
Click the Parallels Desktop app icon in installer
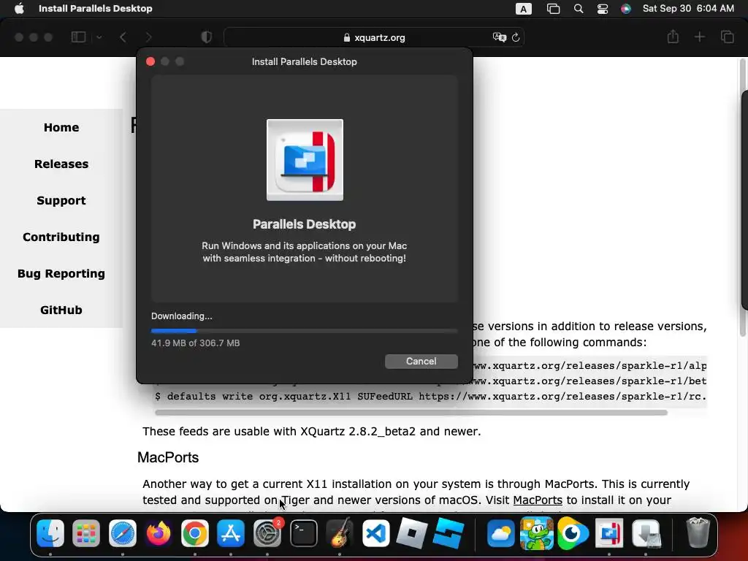coord(305,160)
